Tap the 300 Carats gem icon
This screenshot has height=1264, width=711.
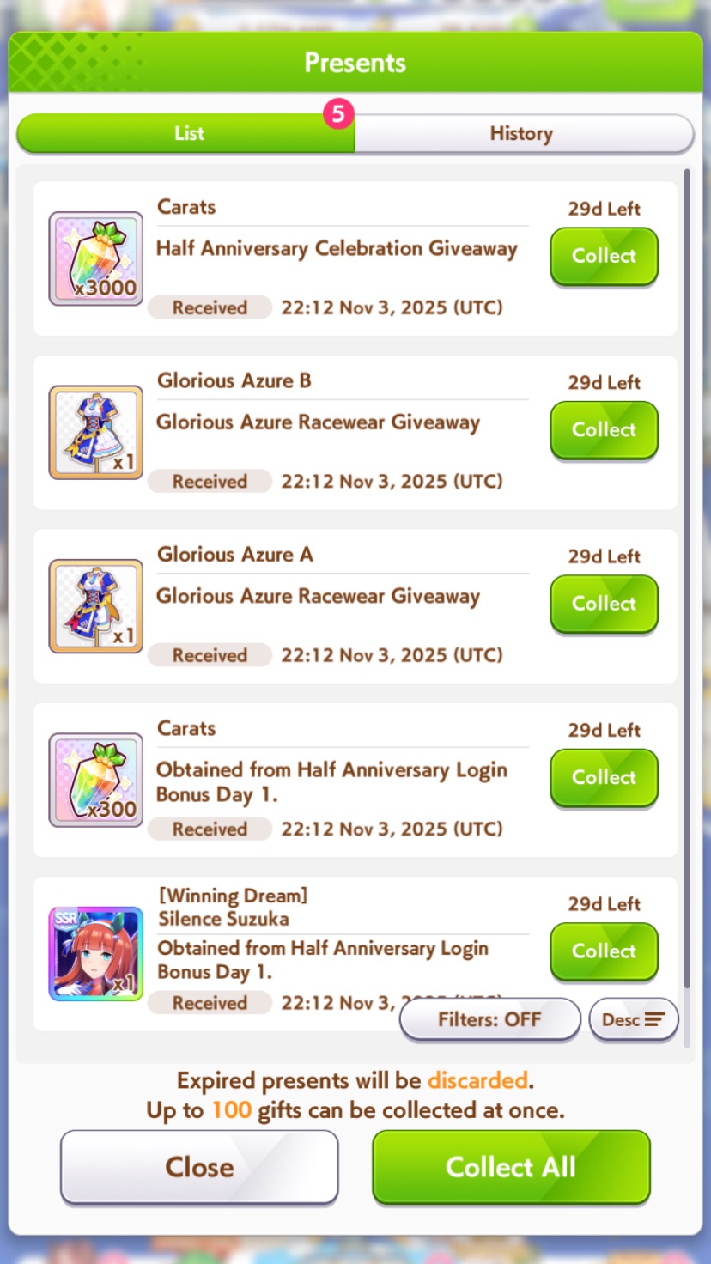pos(96,780)
